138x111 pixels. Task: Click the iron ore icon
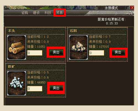[x=17, y=83]
